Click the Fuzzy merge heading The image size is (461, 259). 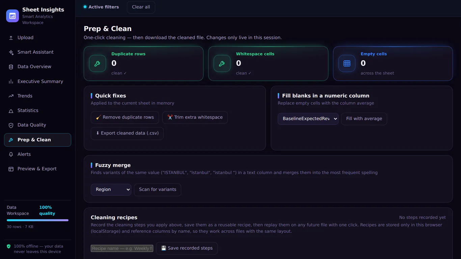[113, 166]
